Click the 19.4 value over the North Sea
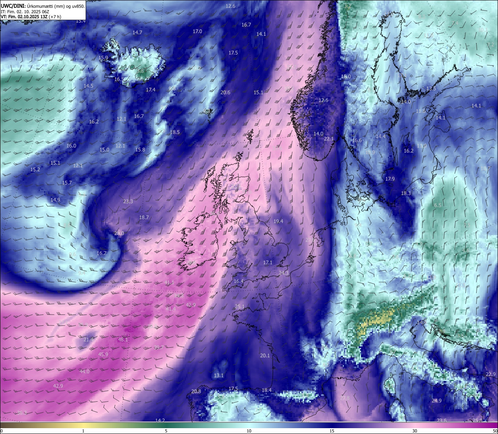This screenshot has height=434, width=498. coord(278,221)
